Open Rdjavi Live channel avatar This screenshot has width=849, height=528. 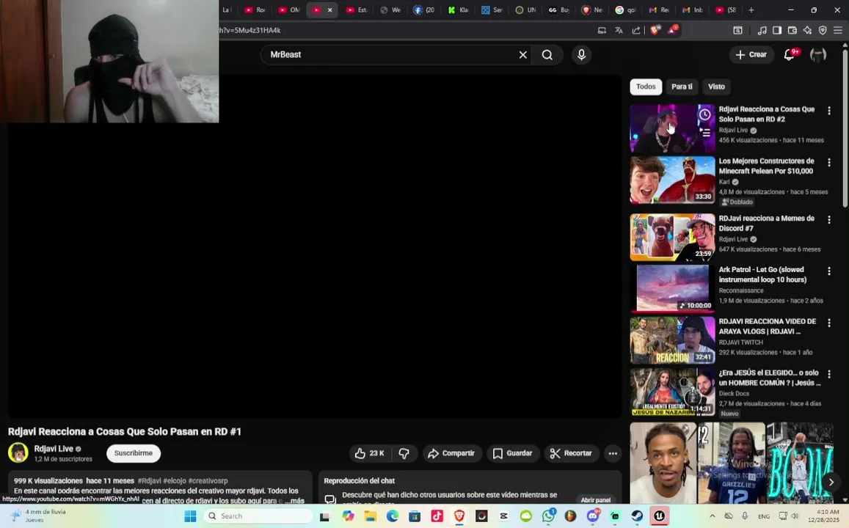[18, 452]
